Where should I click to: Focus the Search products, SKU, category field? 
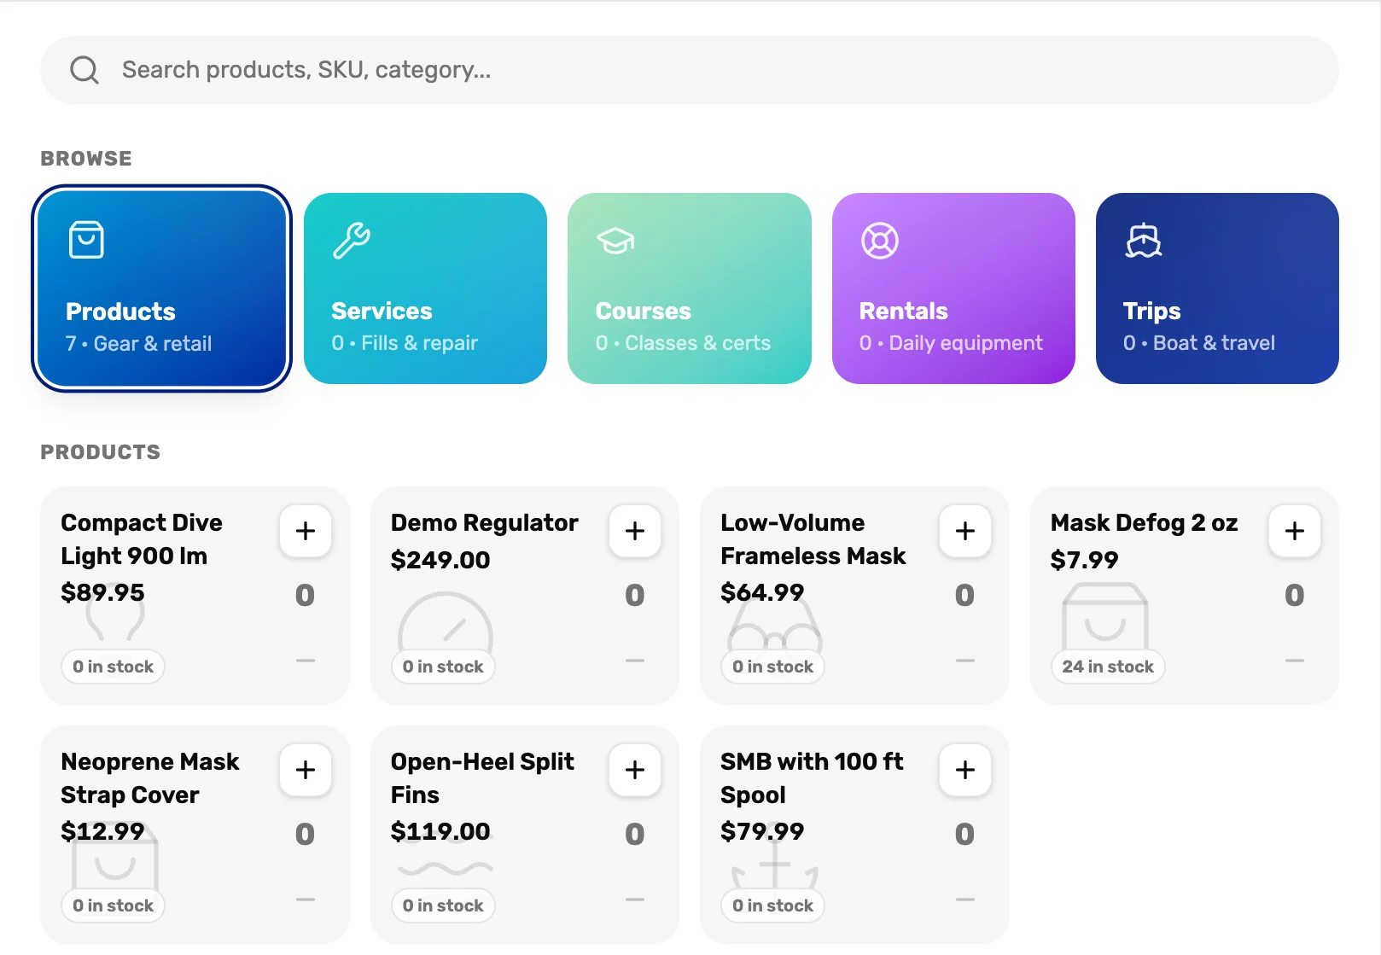point(689,70)
